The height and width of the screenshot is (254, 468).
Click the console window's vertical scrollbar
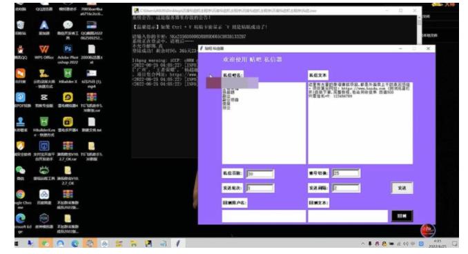click(x=420, y=30)
